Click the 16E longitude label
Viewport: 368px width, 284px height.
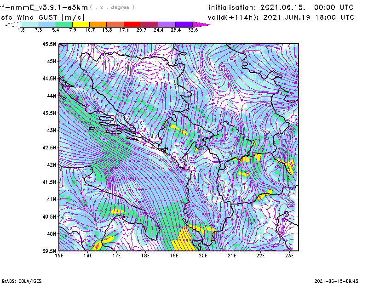pyautogui.click(x=88, y=256)
